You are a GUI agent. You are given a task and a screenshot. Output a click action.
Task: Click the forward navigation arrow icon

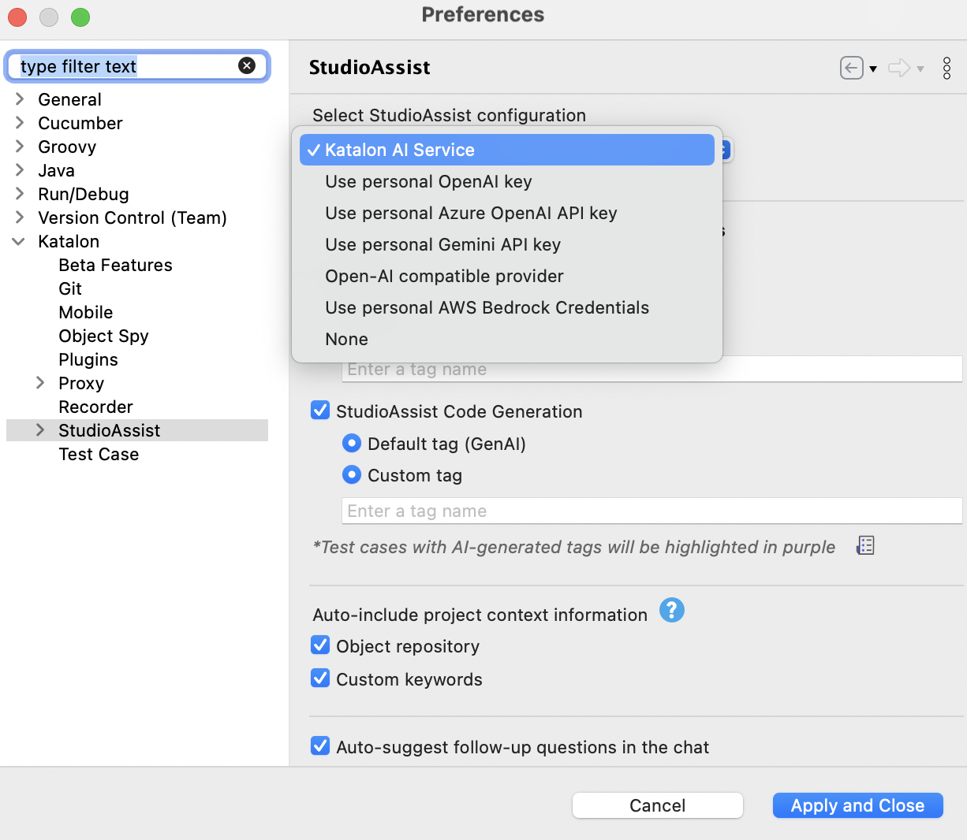(x=898, y=68)
